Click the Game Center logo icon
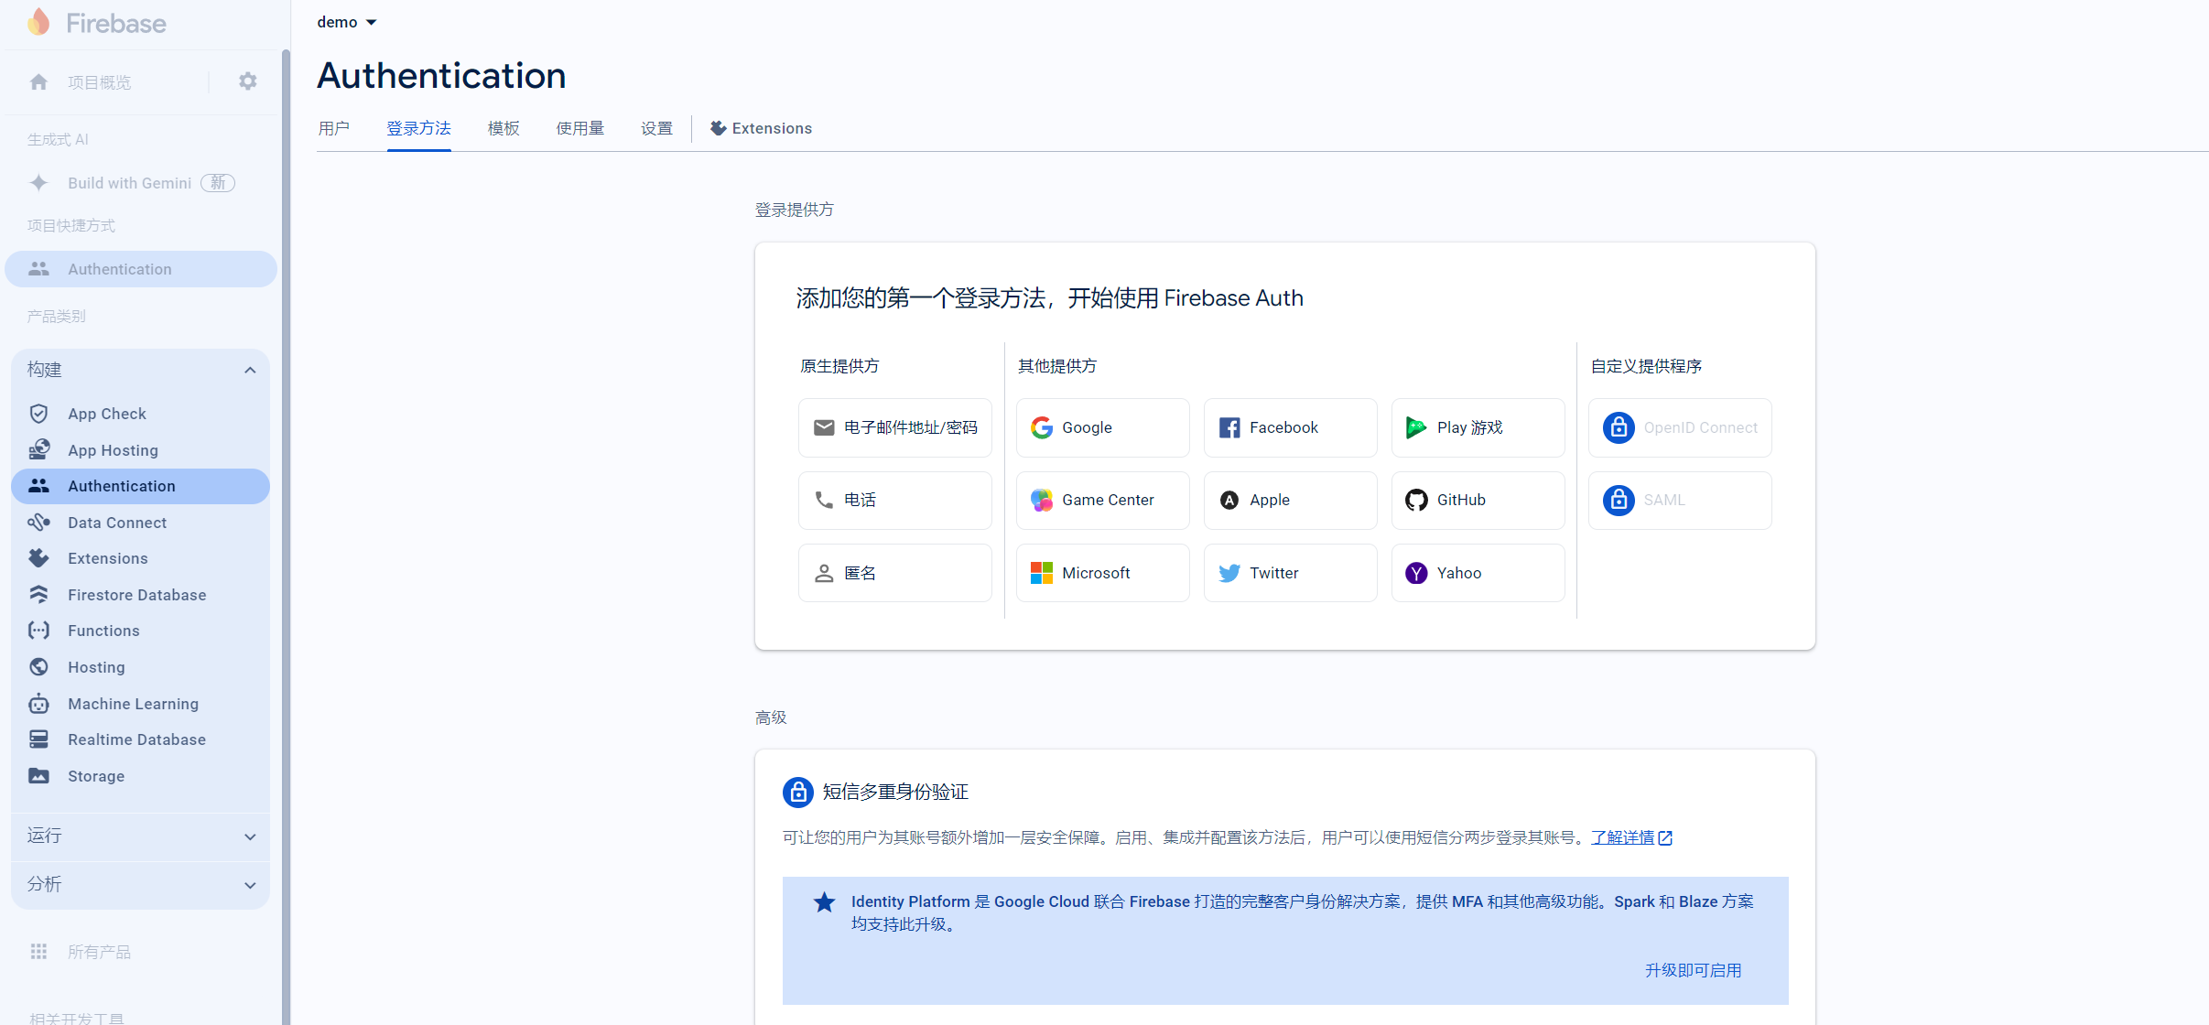Screen dimensions: 2209x1025 point(1042,500)
